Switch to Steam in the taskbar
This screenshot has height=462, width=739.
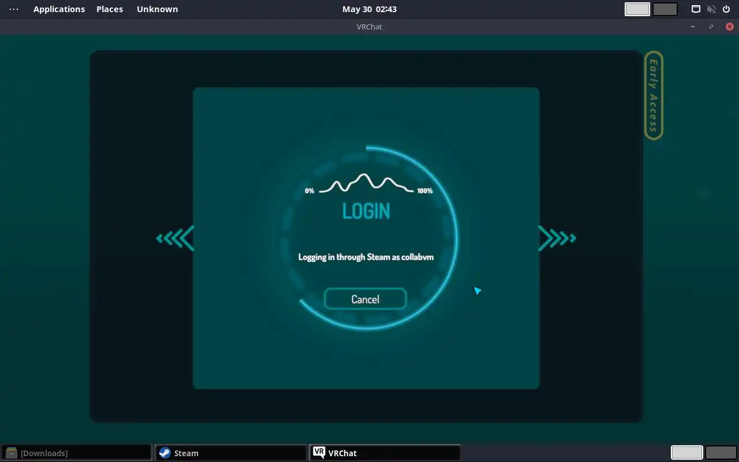[230, 453]
